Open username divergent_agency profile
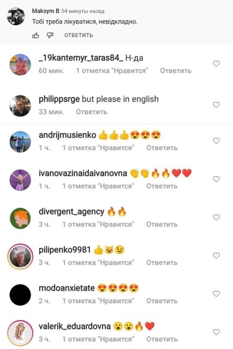The height and width of the screenshot is (349, 233). (x=71, y=212)
